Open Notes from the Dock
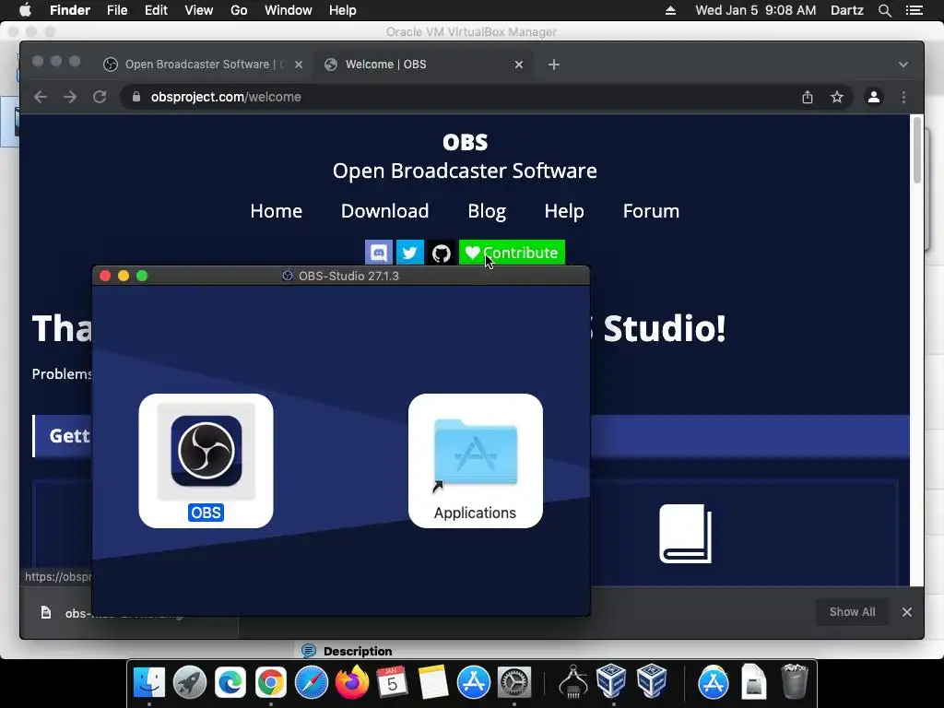 coord(433,682)
